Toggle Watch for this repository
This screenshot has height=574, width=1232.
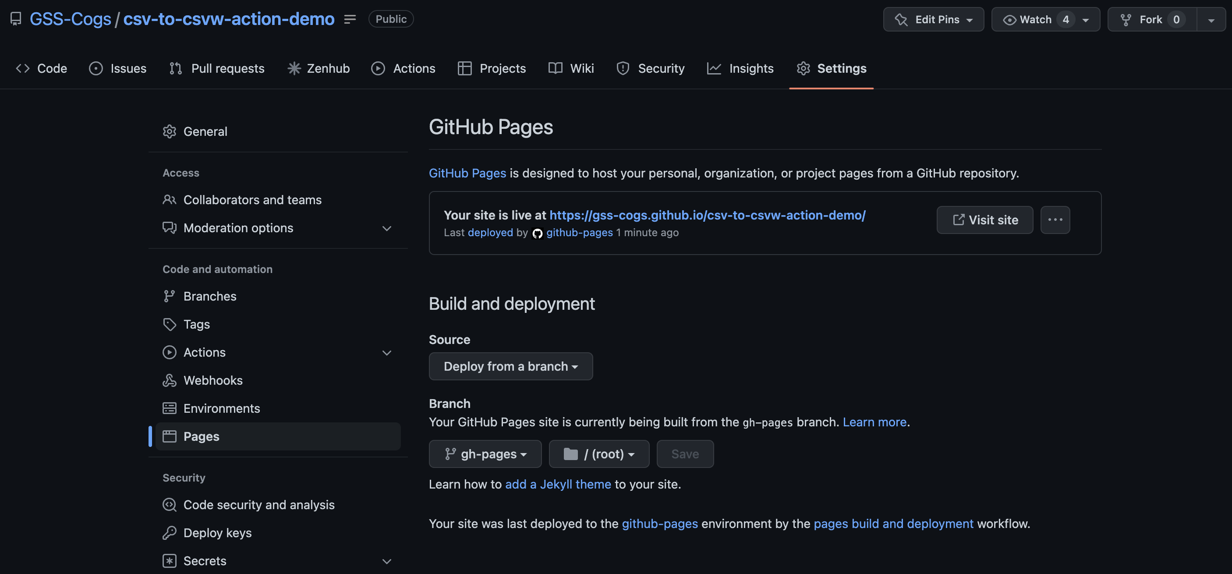pos(1028,20)
